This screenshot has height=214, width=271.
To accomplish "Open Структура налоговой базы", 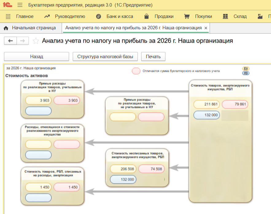I will [x=105, y=56].
